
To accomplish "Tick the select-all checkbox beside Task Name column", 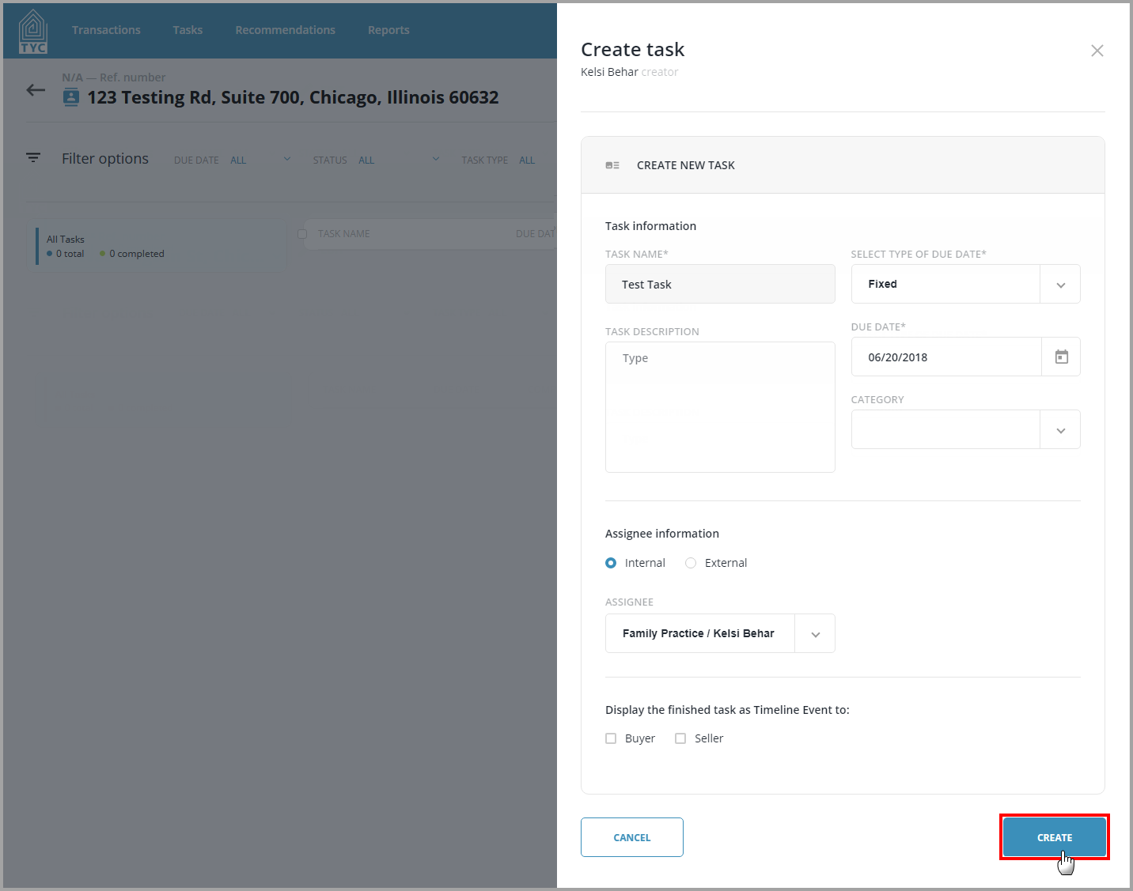I will click(302, 234).
